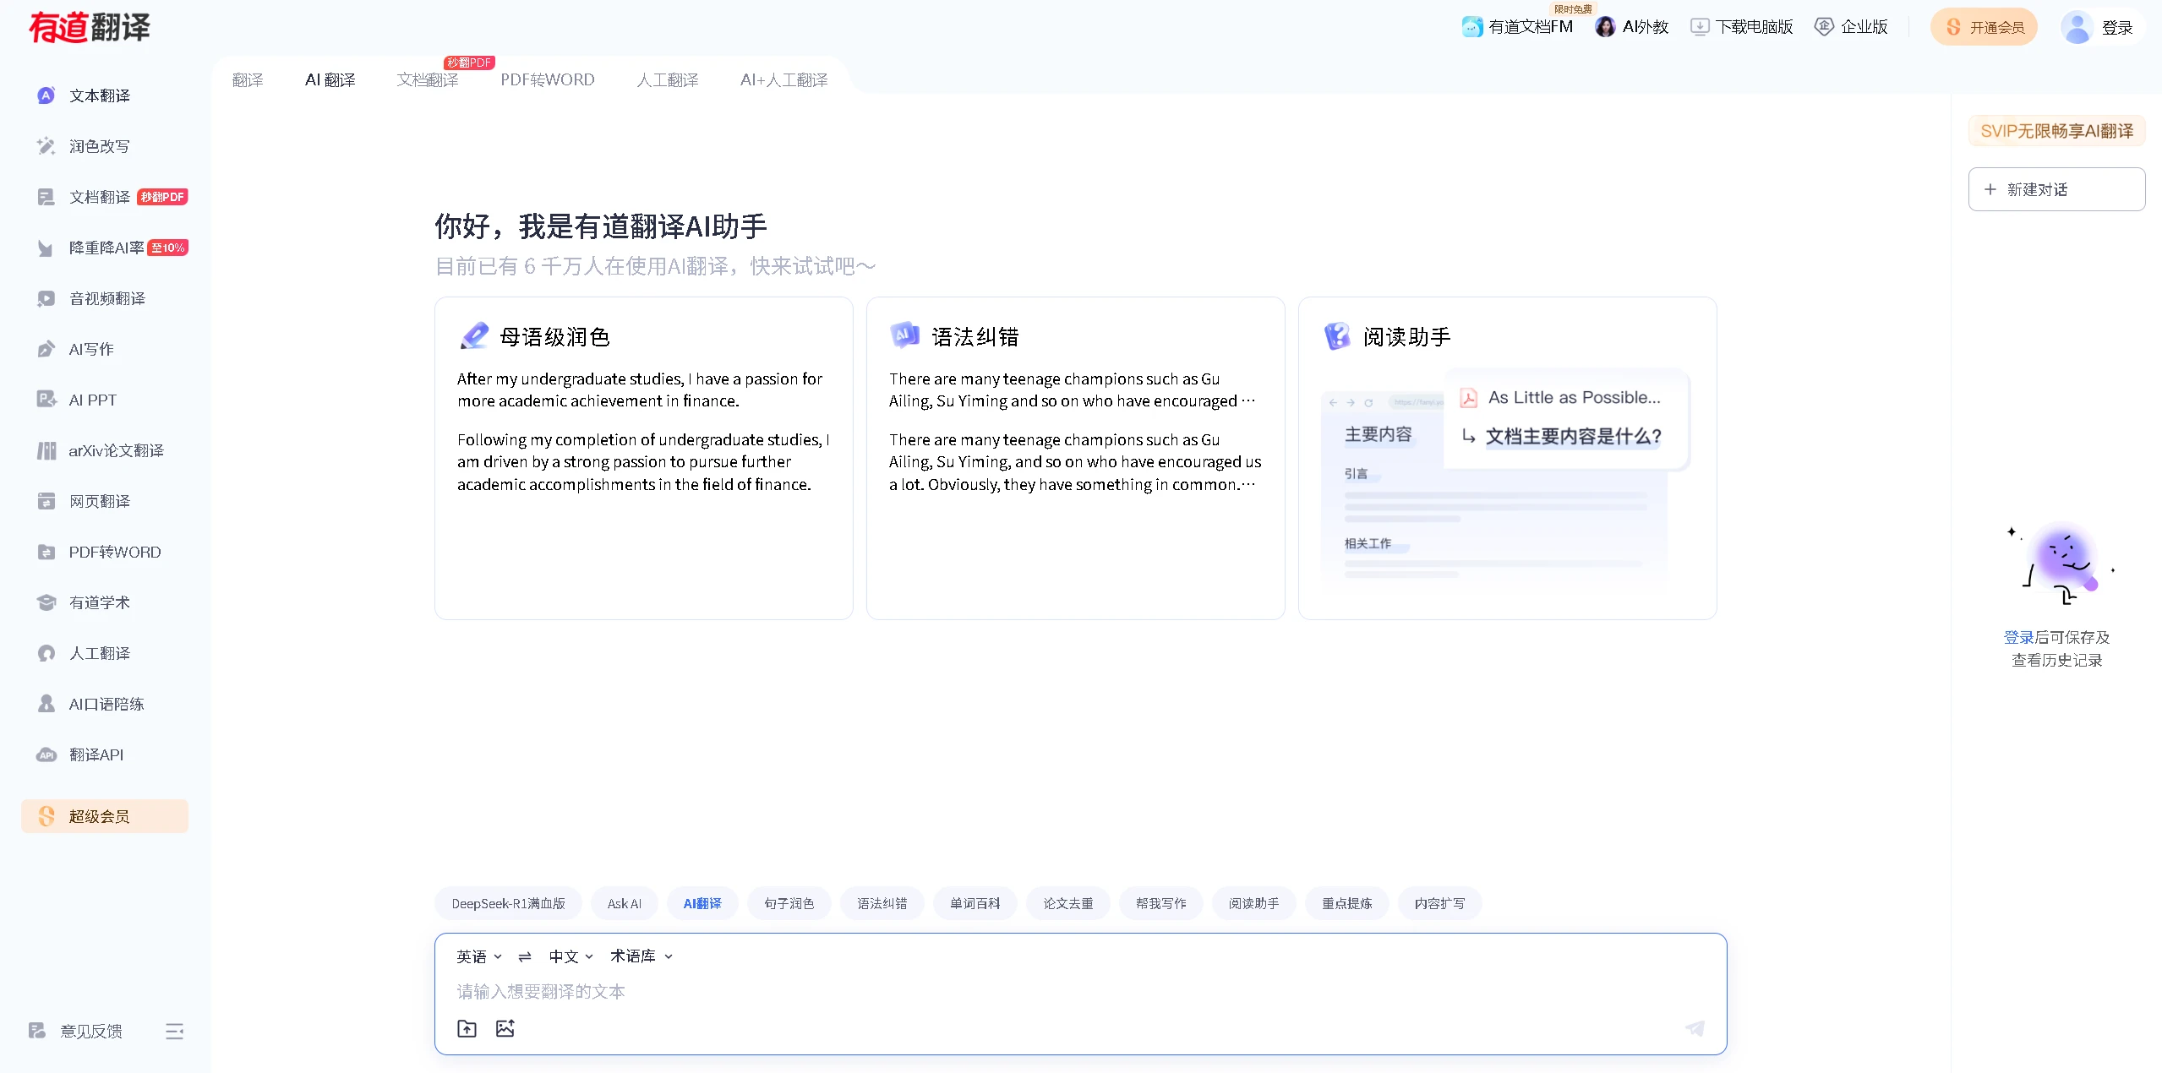
Task: Click the 开通会员 button
Action: [1984, 27]
